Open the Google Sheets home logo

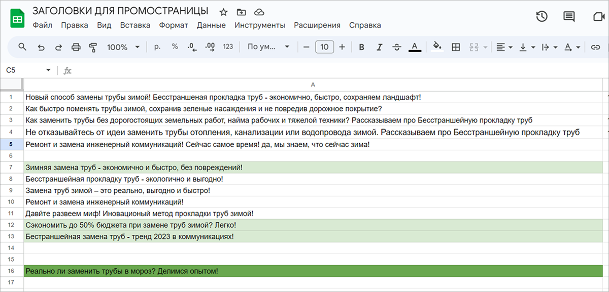pos(17,19)
